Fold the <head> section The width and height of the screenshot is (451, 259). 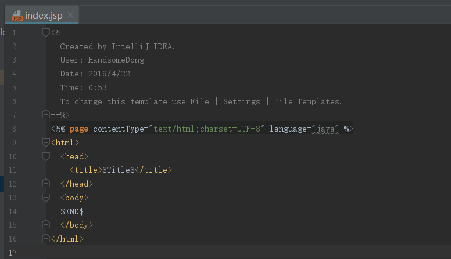(46, 156)
